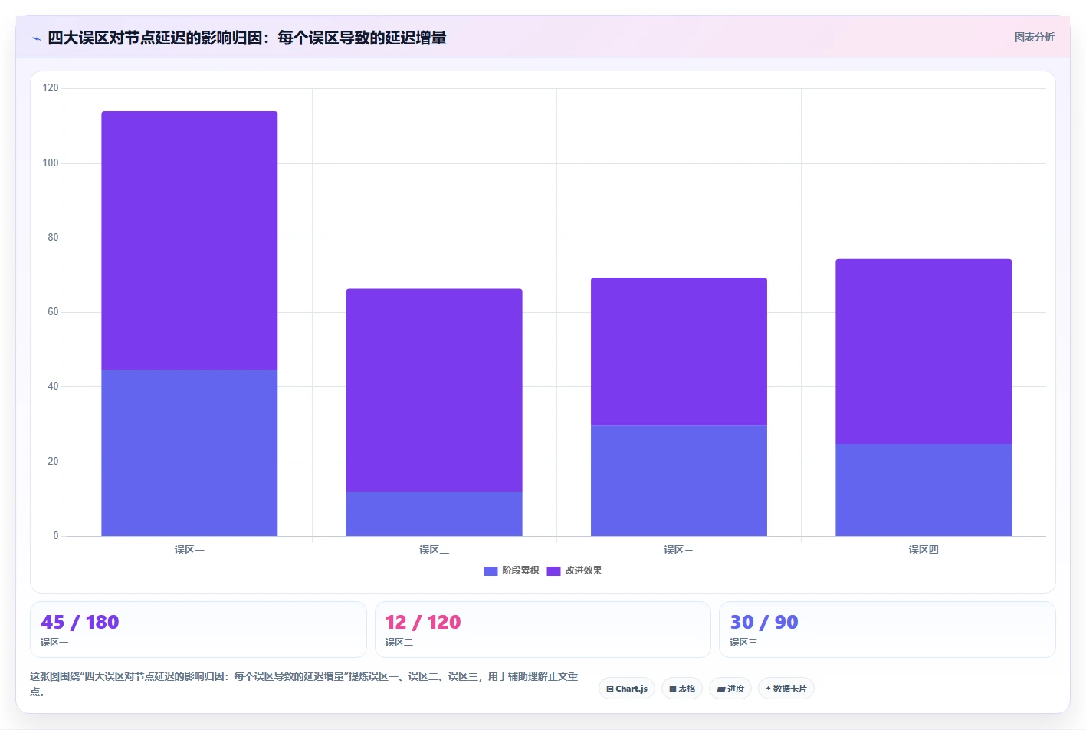This screenshot has width=1086, height=730.
Task: Click the y-axis value 20
Action: tap(53, 461)
